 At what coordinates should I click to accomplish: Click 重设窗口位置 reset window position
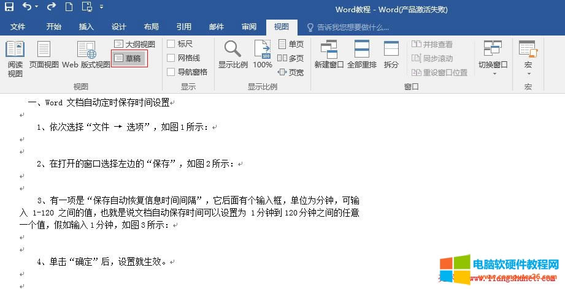(440, 72)
